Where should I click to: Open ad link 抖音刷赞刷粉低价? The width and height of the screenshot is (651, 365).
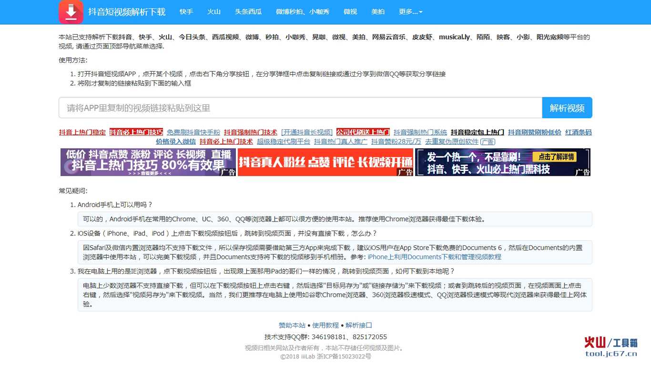(x=535, y=132)
